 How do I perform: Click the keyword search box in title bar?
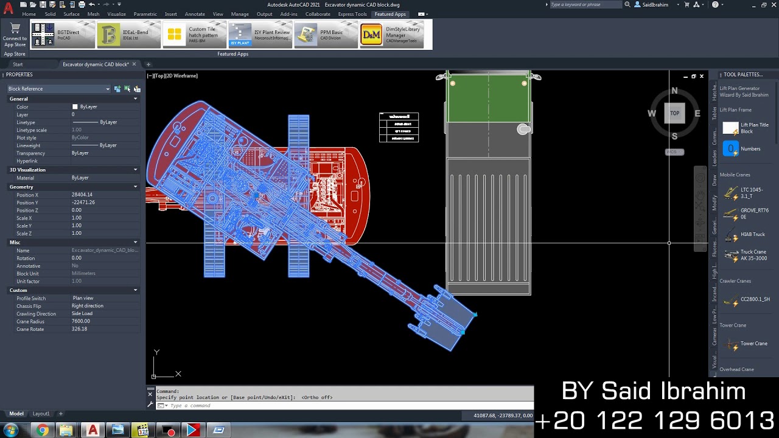[x=585, y=4]
